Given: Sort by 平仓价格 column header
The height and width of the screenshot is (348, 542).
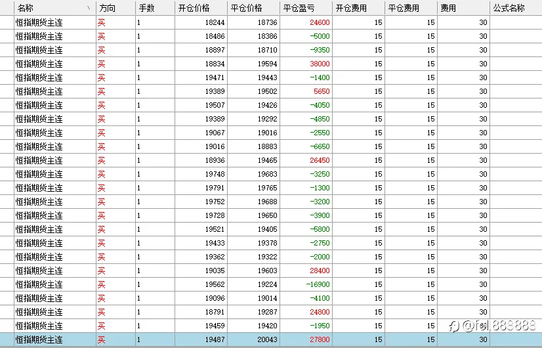Looking at the screenshot, I should click(254, 8).
